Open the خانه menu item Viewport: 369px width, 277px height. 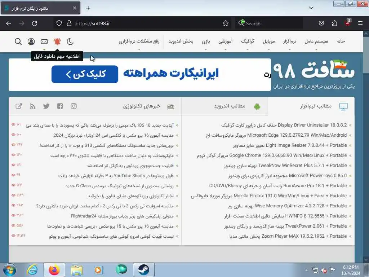point(341,41)
